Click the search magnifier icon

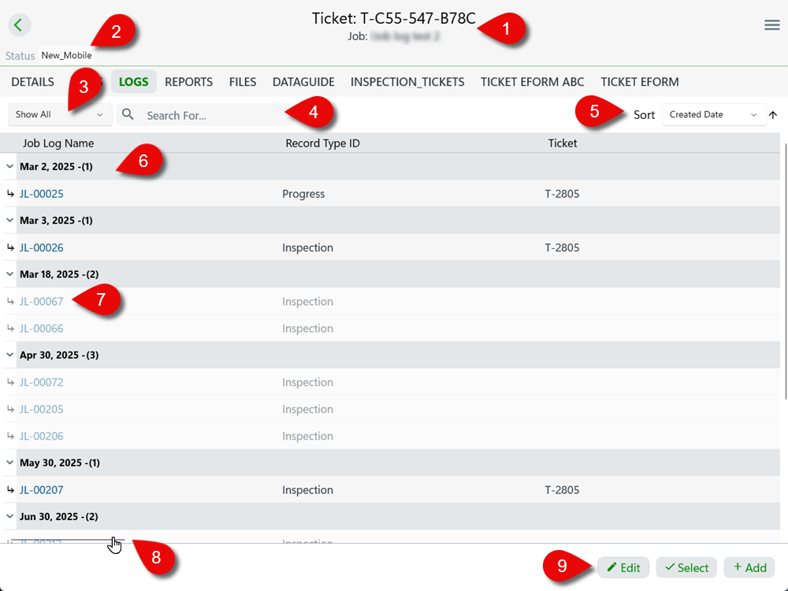128,114
